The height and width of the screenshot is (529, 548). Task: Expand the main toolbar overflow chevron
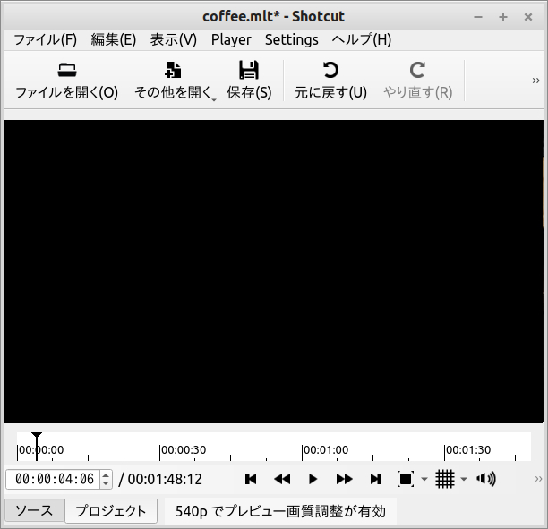535,81
